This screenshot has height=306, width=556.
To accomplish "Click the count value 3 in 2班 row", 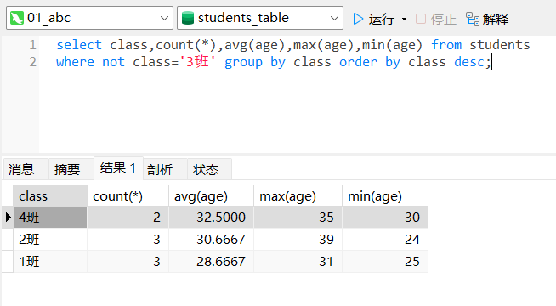I will 128,240.
